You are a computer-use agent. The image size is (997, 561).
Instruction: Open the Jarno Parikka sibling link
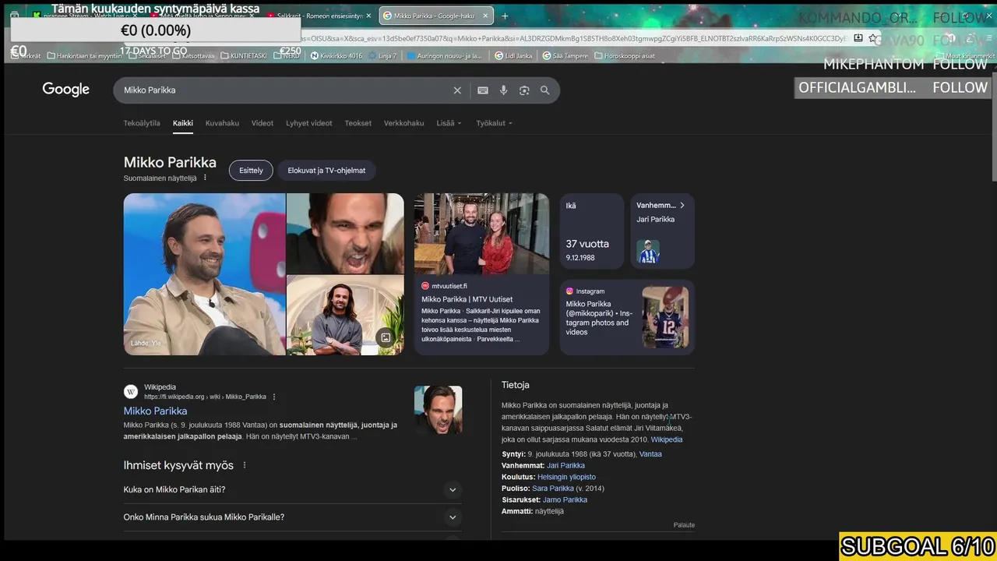pyautogui.click(x=565, y=500)
